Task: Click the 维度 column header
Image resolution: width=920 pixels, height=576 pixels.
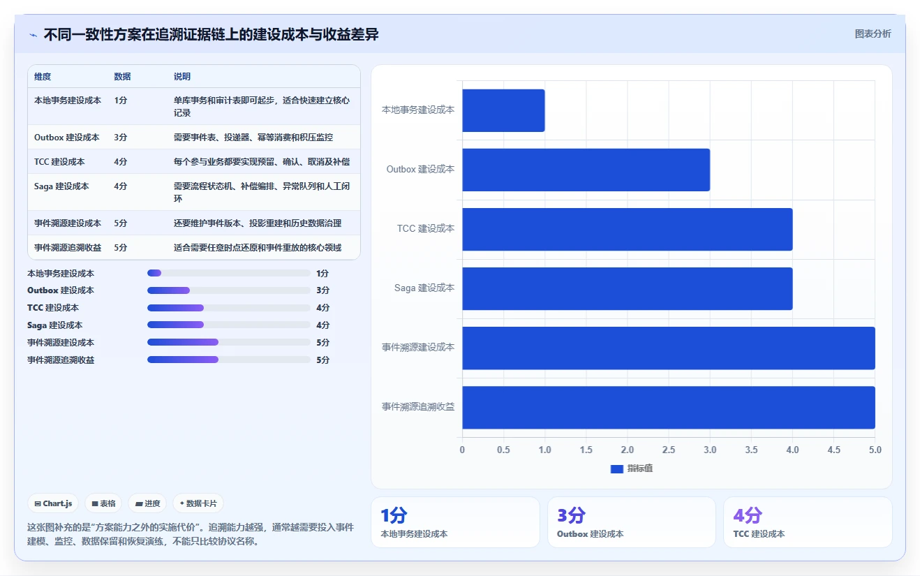Action: [43, 77]
